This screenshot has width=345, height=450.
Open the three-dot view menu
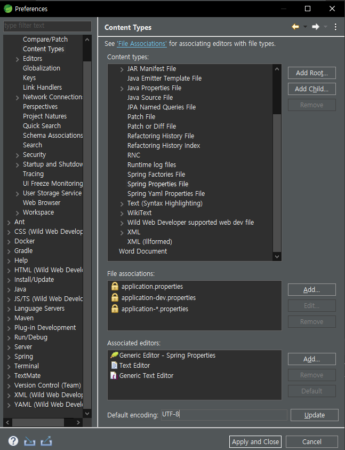pyautogui.click(x=335, y=27)
